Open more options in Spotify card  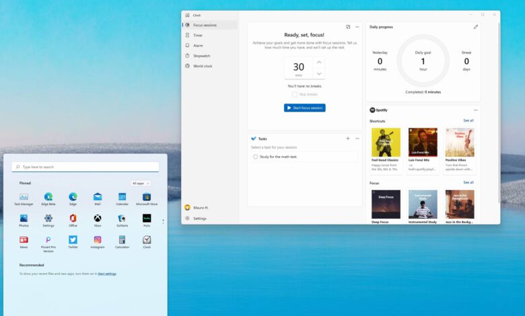point(475,110)
